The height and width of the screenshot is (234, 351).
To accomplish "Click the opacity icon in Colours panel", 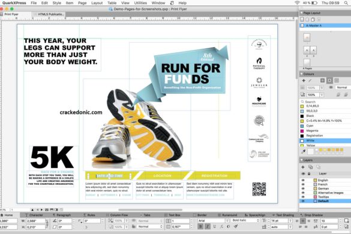I will [x=302, y=95].
